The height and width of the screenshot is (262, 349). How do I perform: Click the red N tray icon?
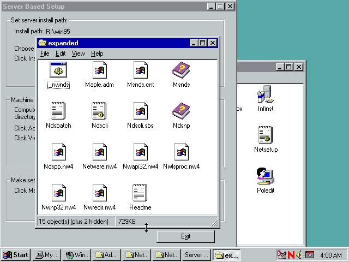[x=291, y=255]
